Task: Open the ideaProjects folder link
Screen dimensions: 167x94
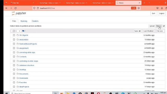Action: click(24, 87)
